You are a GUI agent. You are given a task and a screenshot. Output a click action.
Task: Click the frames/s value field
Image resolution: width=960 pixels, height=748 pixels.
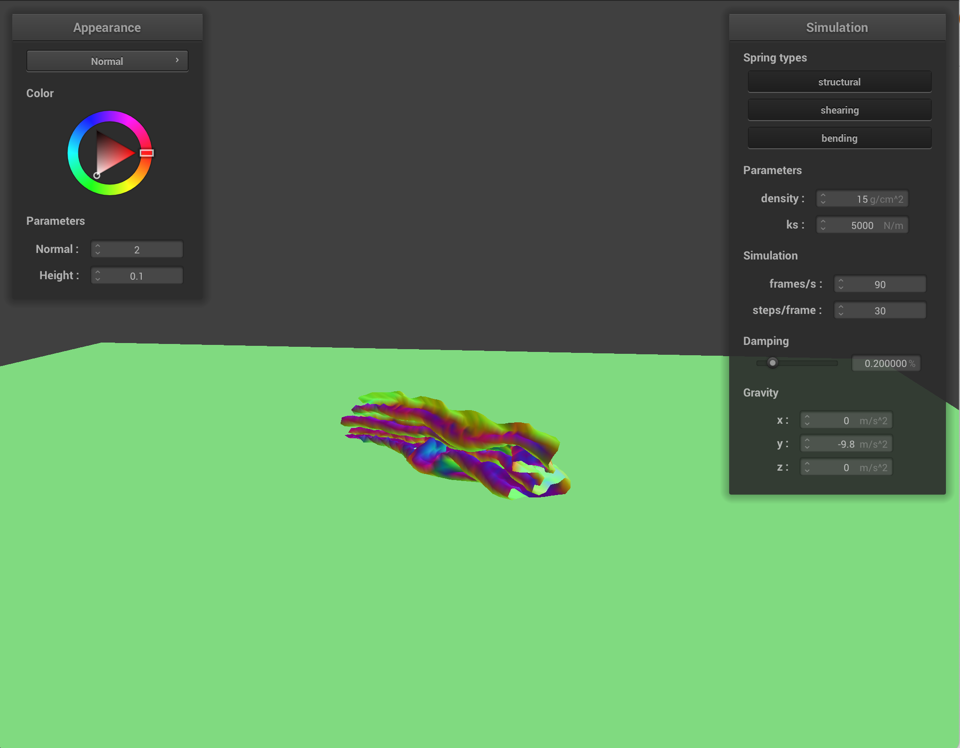coord(880,284)
